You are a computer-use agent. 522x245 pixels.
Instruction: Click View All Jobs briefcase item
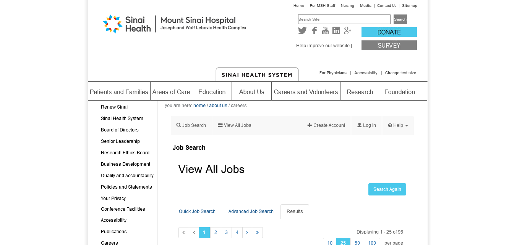coord(235,125)
